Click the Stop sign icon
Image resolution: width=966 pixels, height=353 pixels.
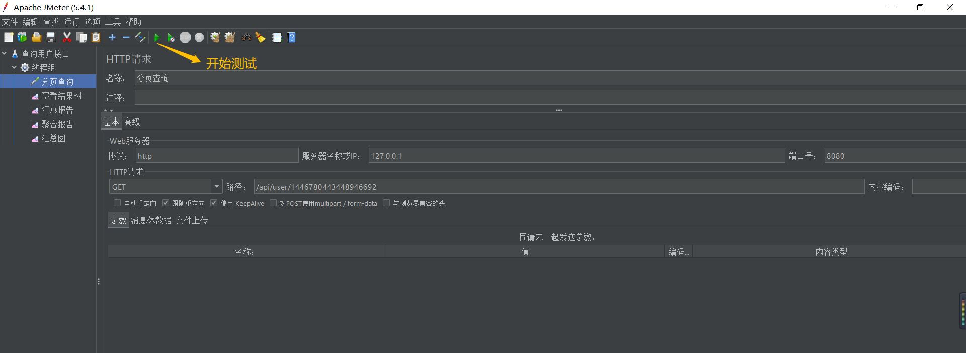[185, 37]
